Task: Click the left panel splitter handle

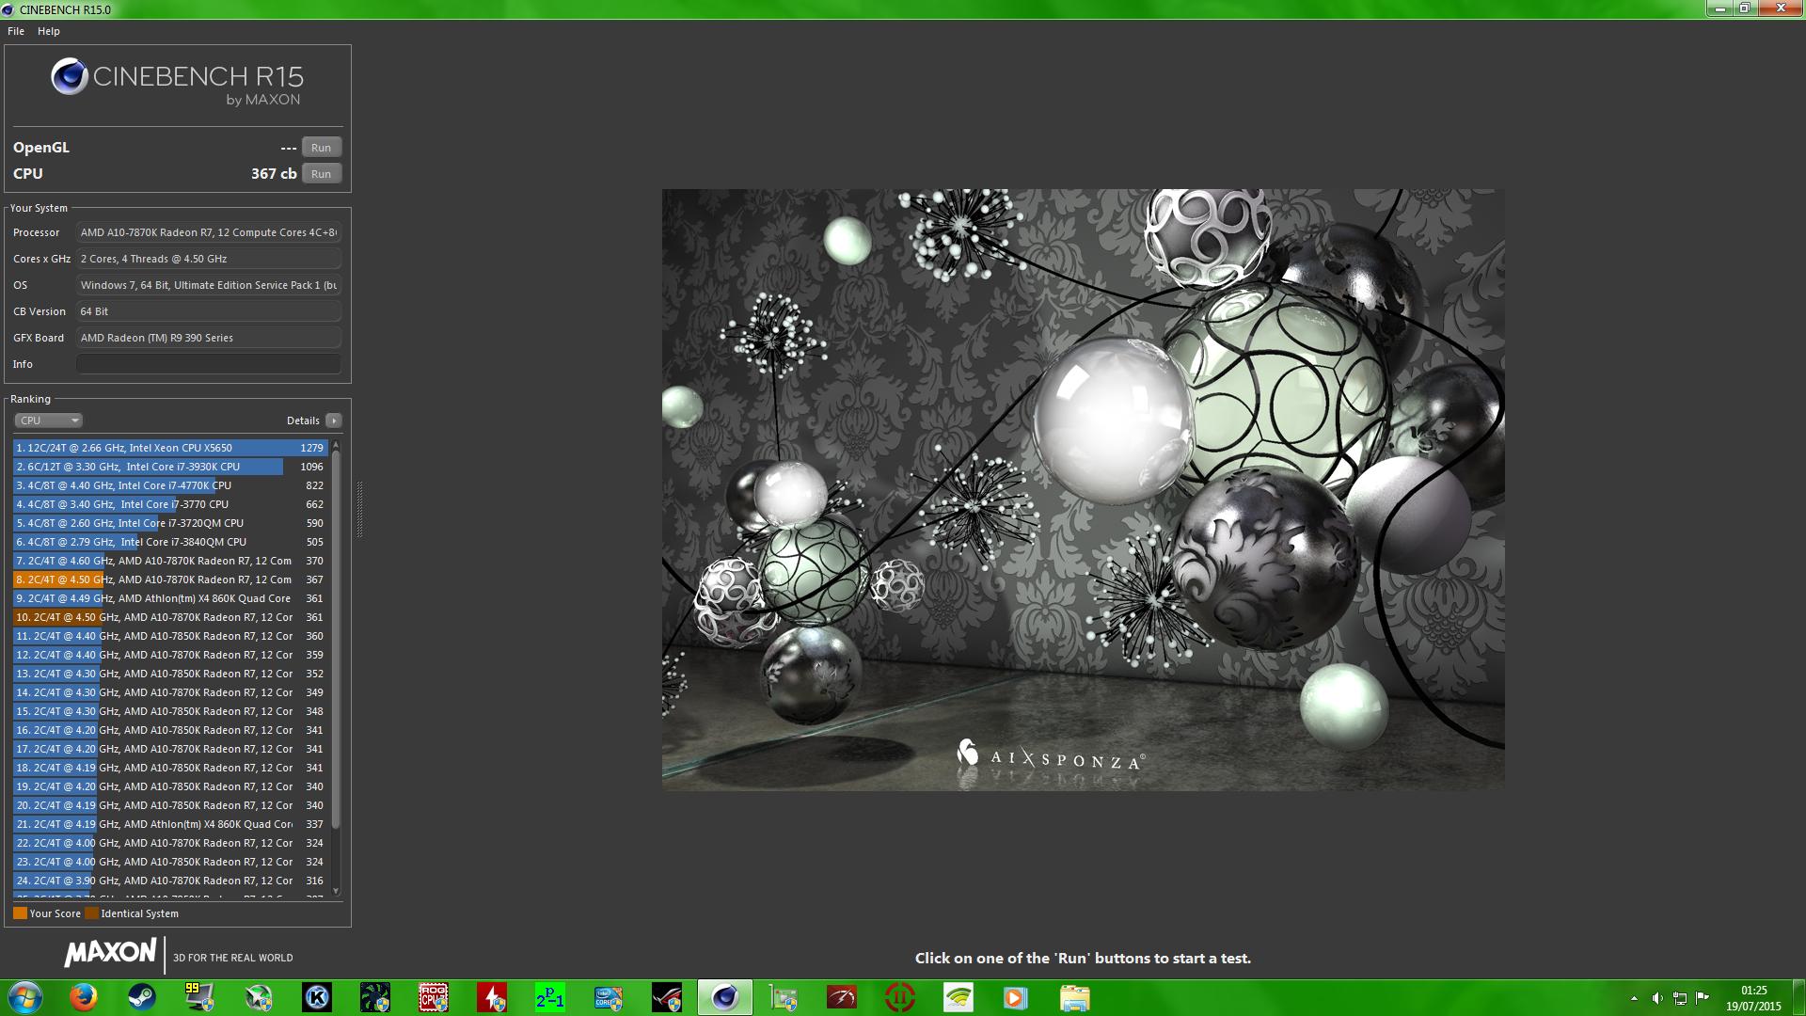Action: pos(359,509)
